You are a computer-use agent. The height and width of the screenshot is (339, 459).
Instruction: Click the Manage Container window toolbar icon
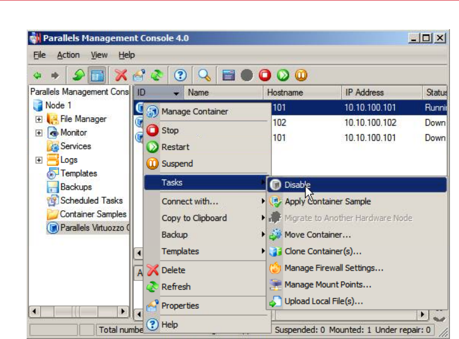(229, 75)
